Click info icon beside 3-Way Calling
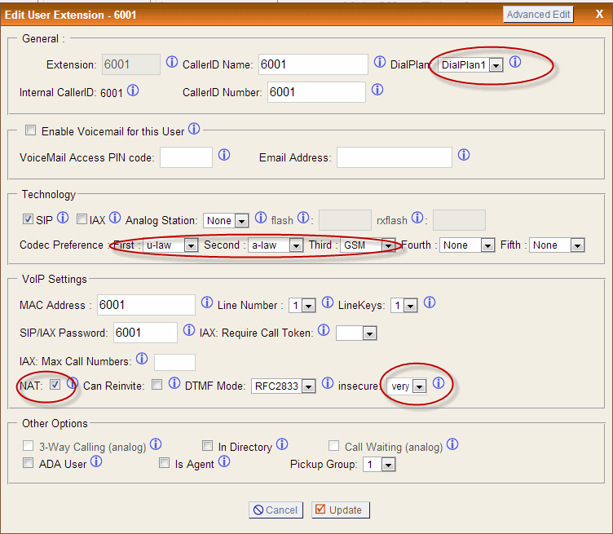Viewport: 613px width, 534px height. [x=156, y=444]
